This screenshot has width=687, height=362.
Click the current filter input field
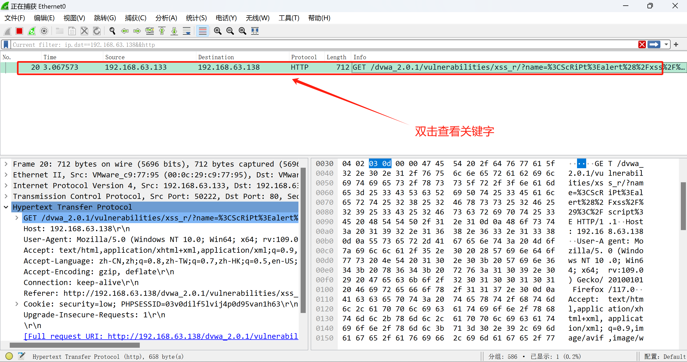click(x=323, y=44)
